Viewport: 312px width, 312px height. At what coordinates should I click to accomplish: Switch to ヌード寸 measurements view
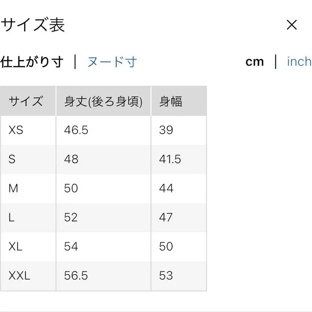click(111, 62)
